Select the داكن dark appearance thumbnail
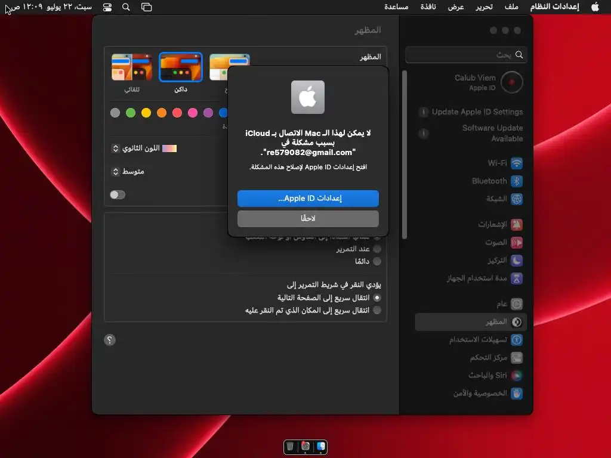Screen dimensions: 611x458 180,67
